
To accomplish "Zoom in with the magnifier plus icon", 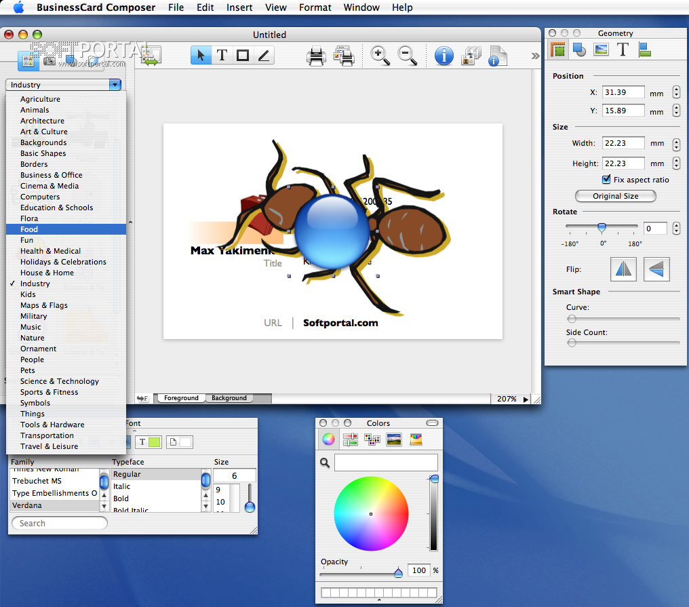I will [380, 56].
